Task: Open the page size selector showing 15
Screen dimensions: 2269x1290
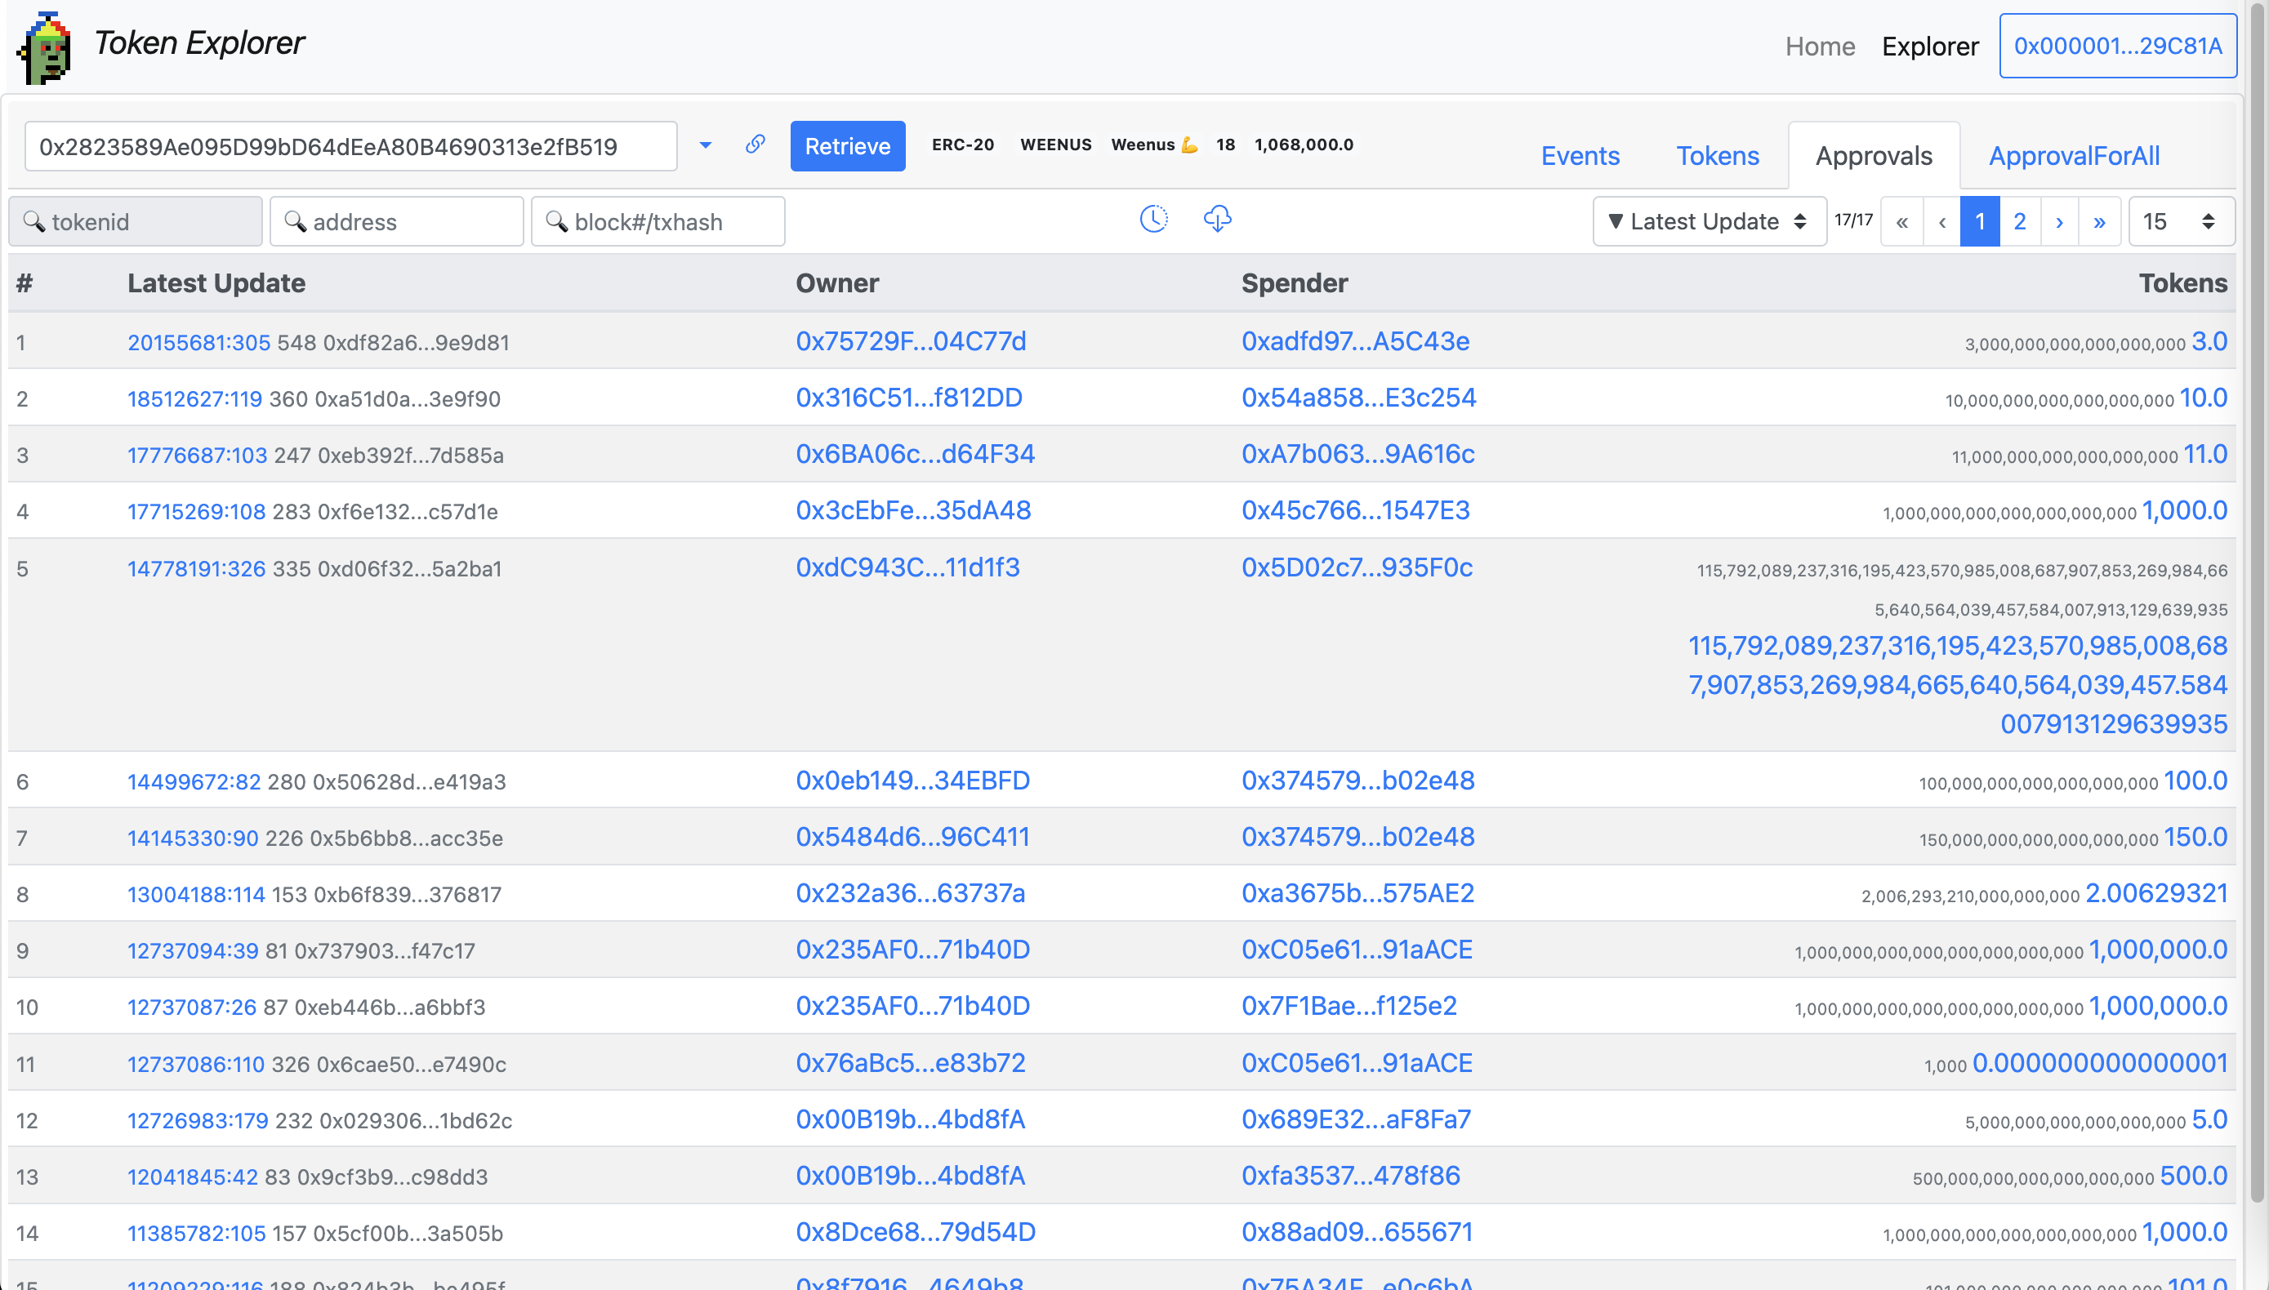Action: (2179, 221)
